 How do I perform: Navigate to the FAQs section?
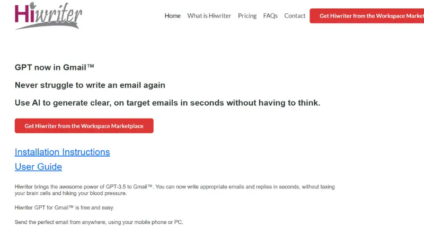270,16
